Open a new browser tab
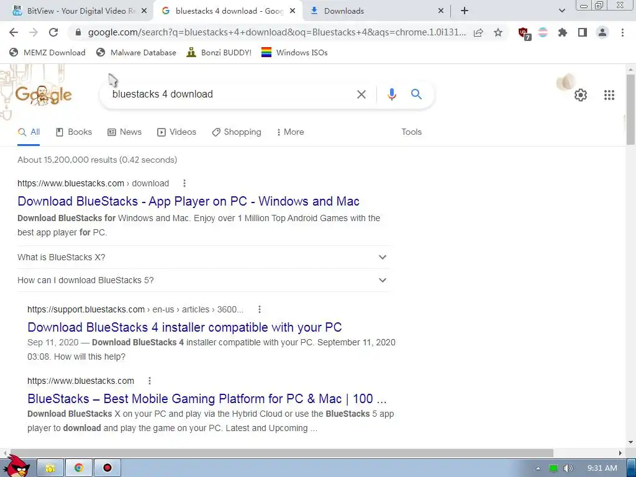Image resolution: width=636 pixels, height=477 pixels. pos(465,11)
